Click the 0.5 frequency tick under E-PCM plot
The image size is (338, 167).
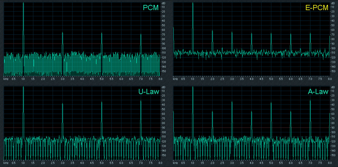click(183, 79)
